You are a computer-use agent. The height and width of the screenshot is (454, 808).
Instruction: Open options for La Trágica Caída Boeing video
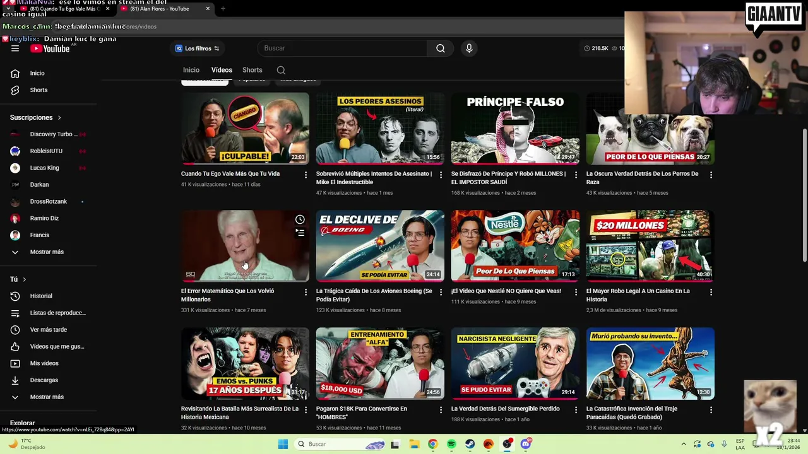click(441, 292)
